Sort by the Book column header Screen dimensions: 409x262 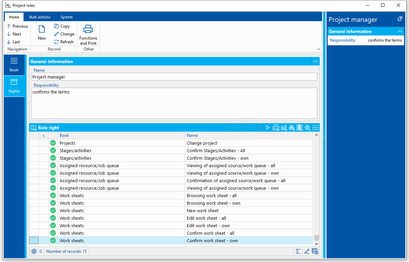coord(121,135)
